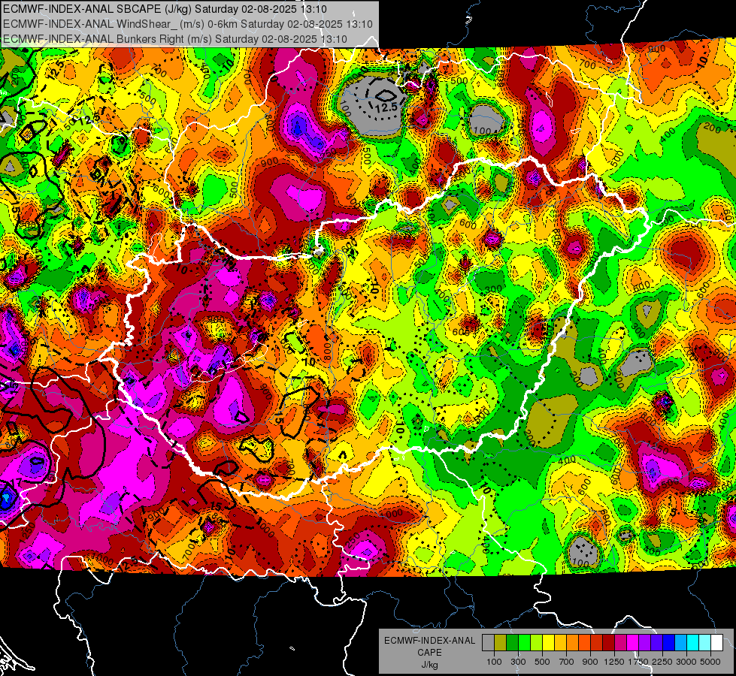736x676 pixels.
Task: Click the 700 legend scale value
Action: 567,662
